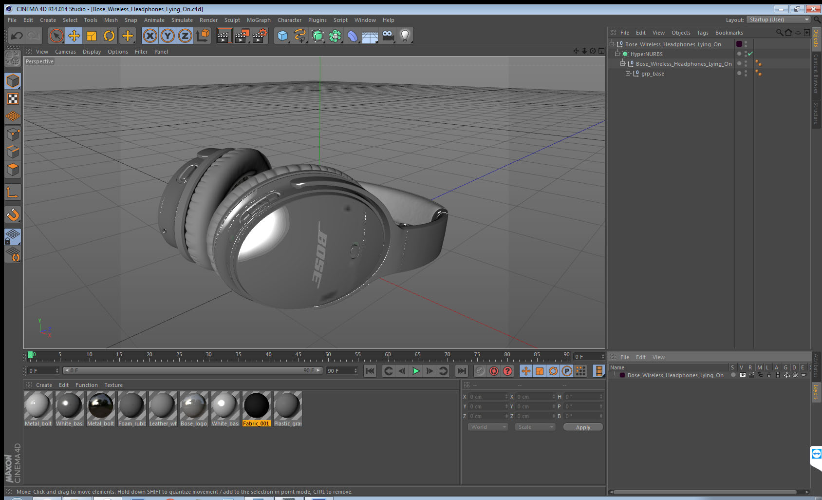The width and height of the screenshot is (822, 500).
Task: Toggle Locked Workplane icon
Action: 13,237
